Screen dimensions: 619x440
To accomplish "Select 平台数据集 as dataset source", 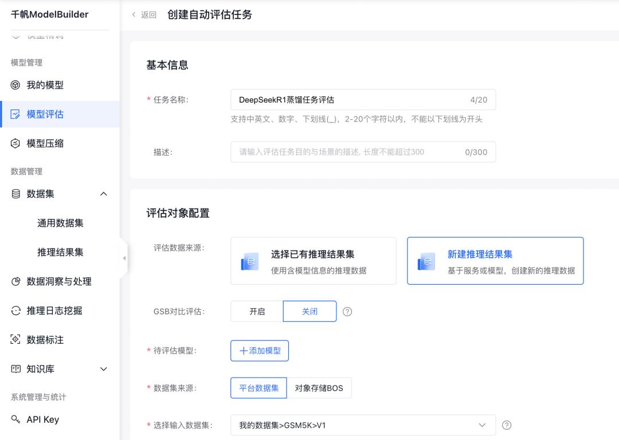I will pos(258,388).
